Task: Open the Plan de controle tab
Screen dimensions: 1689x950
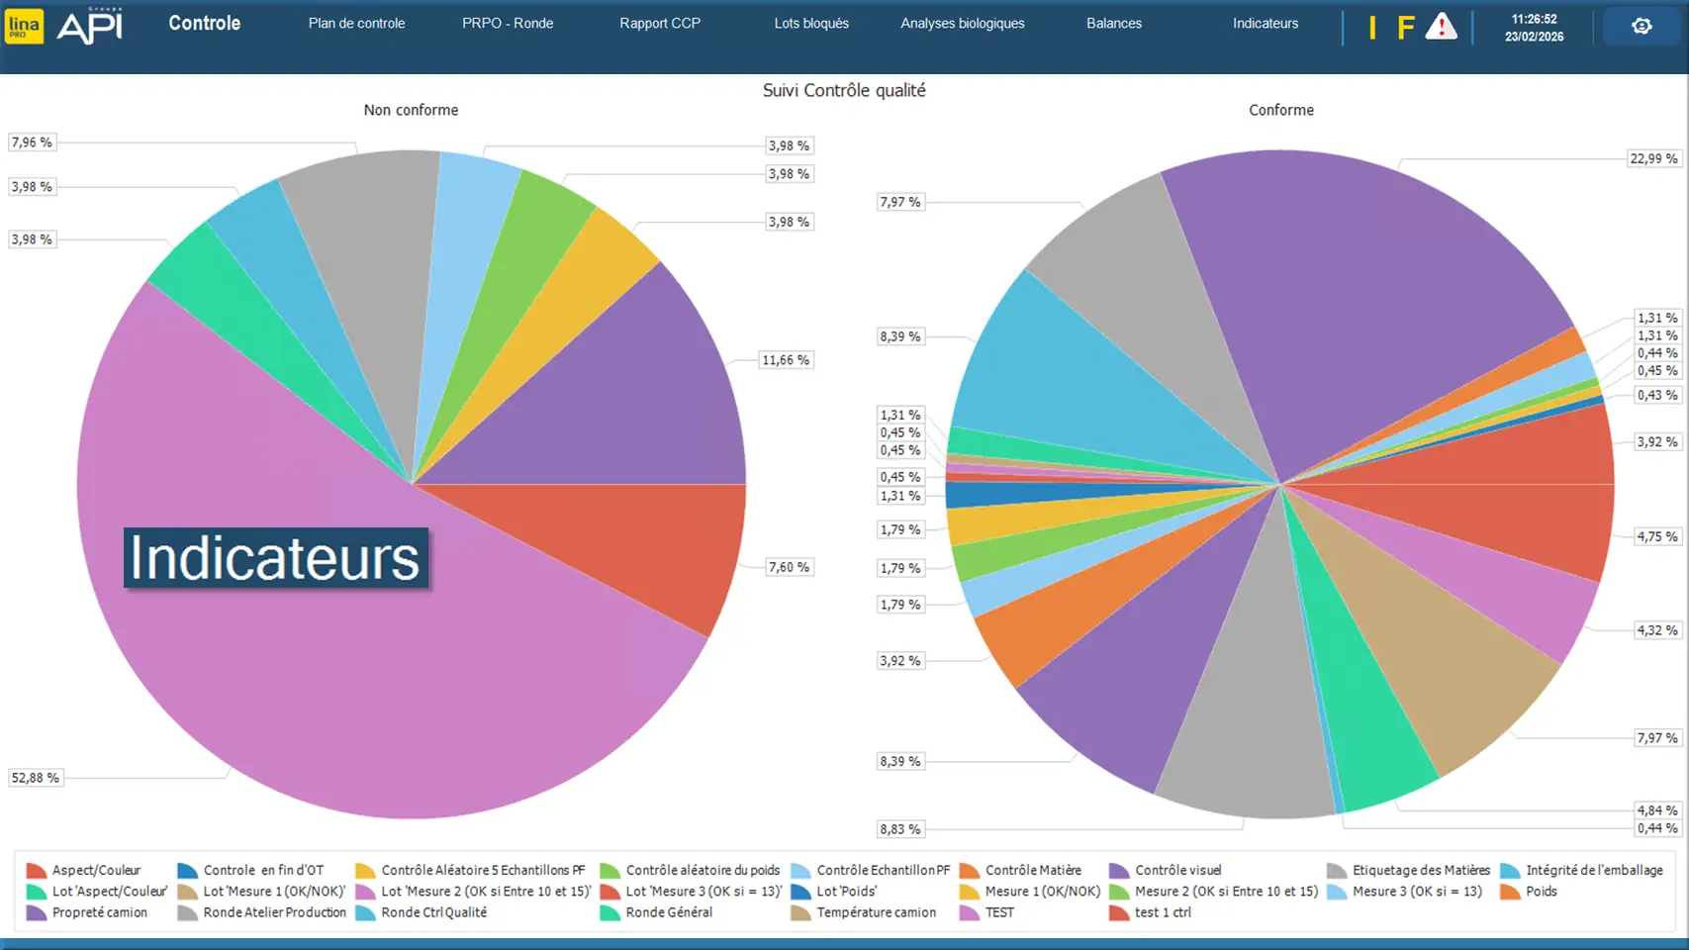Action: [356, 23]
